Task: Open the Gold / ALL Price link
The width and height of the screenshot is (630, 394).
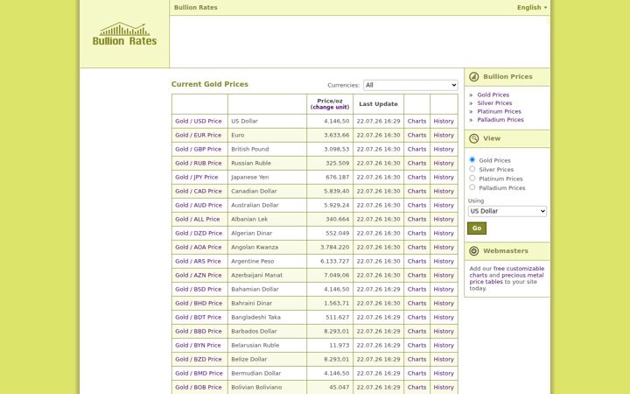Action: point(197,220)
